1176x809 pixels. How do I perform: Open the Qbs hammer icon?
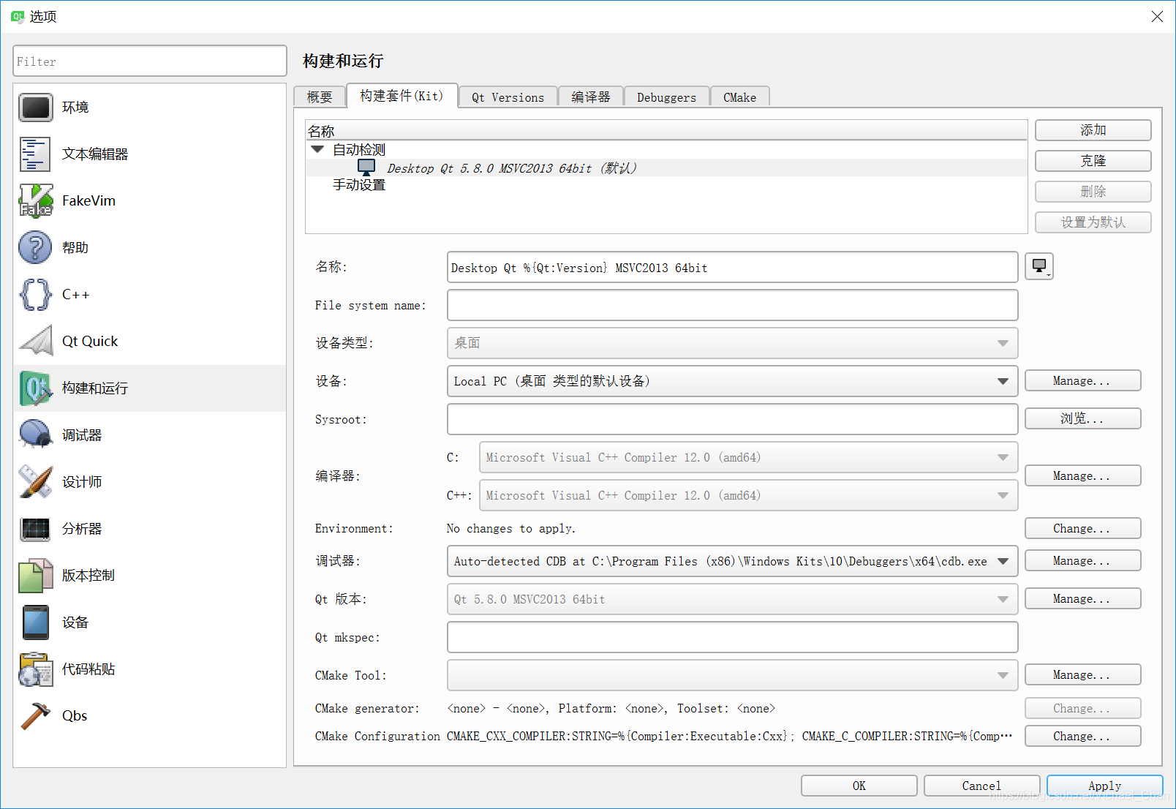point(35,716)
